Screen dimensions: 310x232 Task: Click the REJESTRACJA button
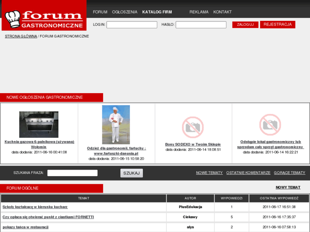tap(278, 25)
